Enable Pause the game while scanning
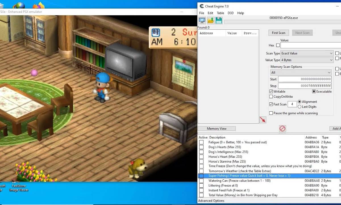Screen dimensions: 341x205 [x=271, y=113]
